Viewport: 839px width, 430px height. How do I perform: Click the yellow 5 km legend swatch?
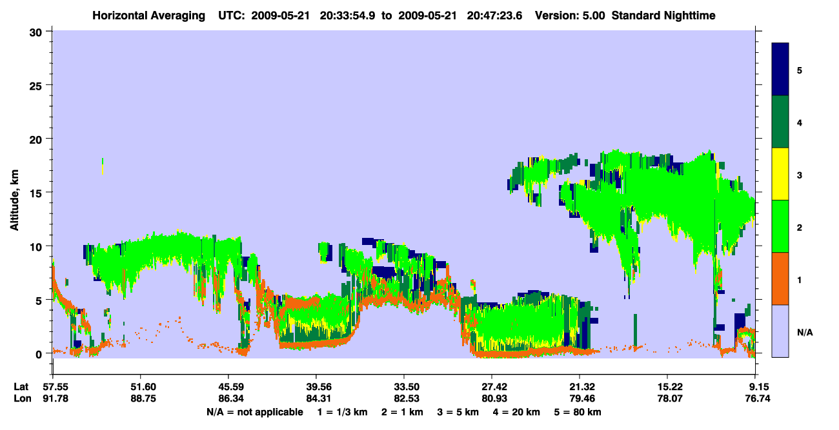(x=780, y=174)
